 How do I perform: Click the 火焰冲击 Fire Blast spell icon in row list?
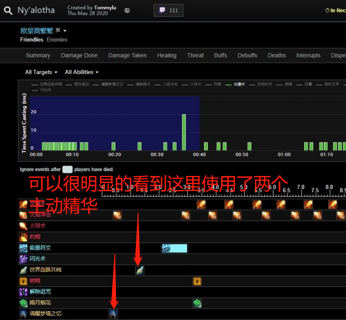23,215
